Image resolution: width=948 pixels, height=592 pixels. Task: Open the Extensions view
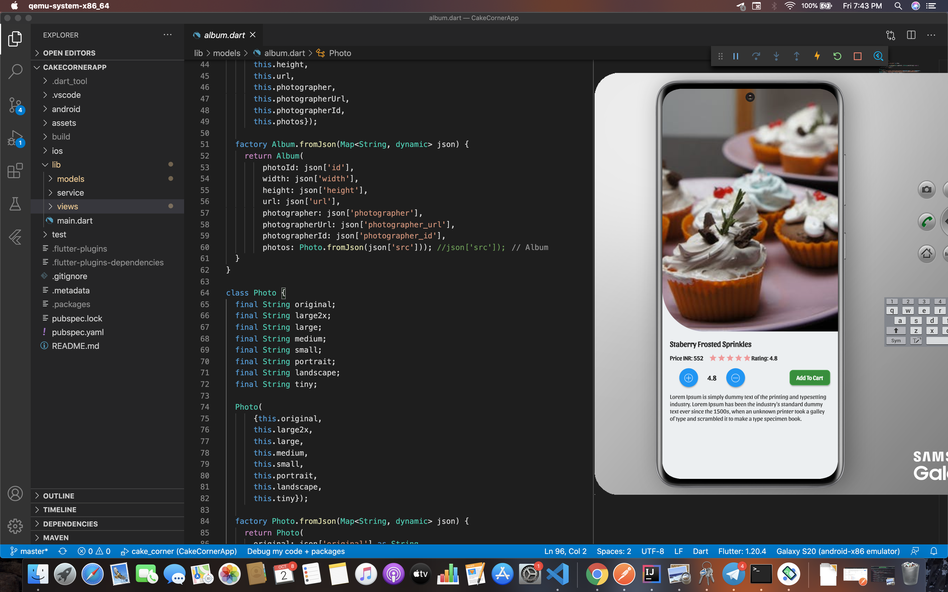[x=15, y=171]
